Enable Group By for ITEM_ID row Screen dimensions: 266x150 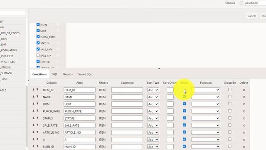pyautogui.click(x=230, y=90)
